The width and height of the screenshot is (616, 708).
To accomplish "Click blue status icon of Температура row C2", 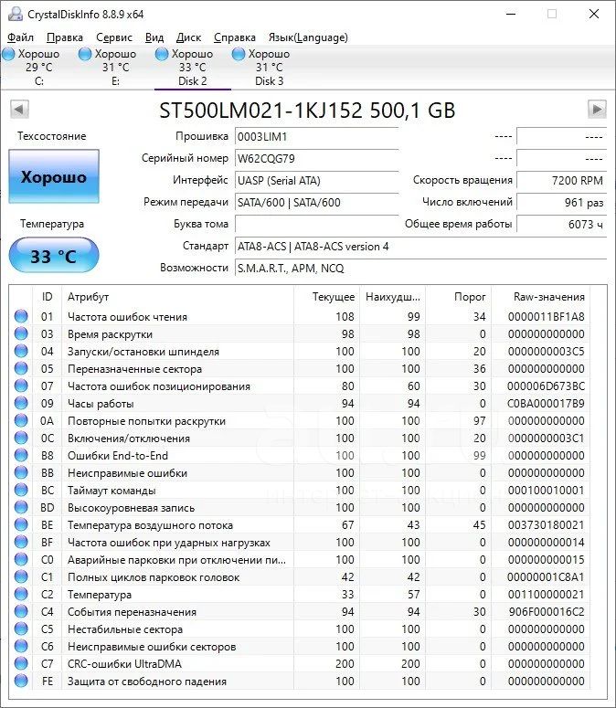I will click(x=21, y=595).
